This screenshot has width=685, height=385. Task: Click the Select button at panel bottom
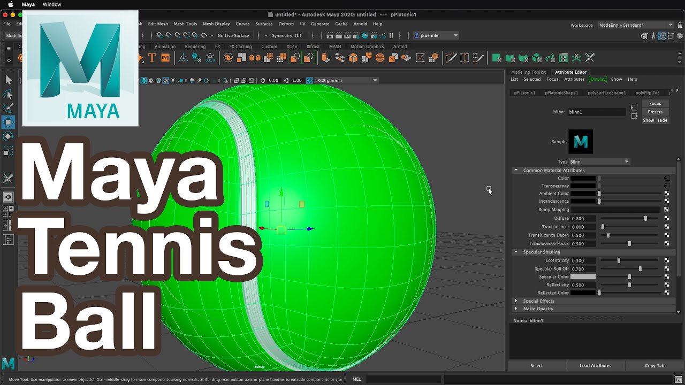(536, 366)
